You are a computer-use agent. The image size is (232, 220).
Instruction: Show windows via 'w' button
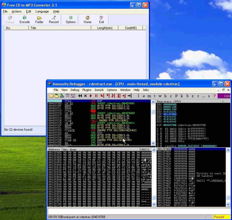160,96
